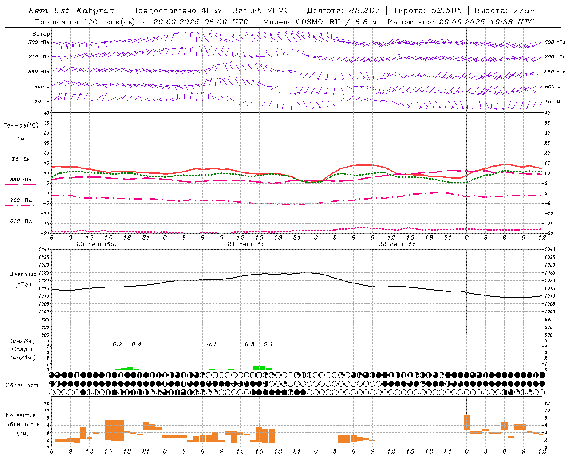Click the 'Осадки' precipitation label
This screenshot has width=568, height=455.
(x=23, y=349)
